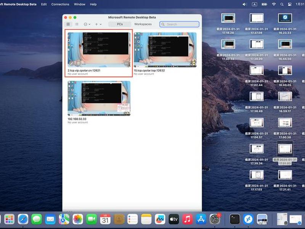Open Photos from the Dock
Image resolution: width=305 pixels, height=229 pixels.
(78, 219)
